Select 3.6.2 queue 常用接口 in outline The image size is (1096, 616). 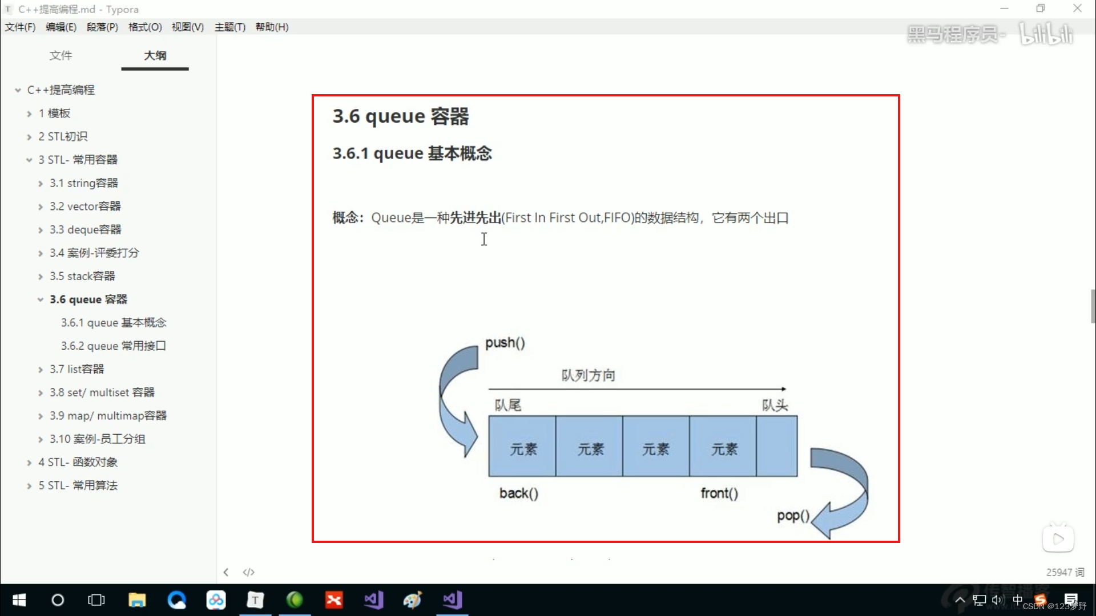(x=113, y=346)
